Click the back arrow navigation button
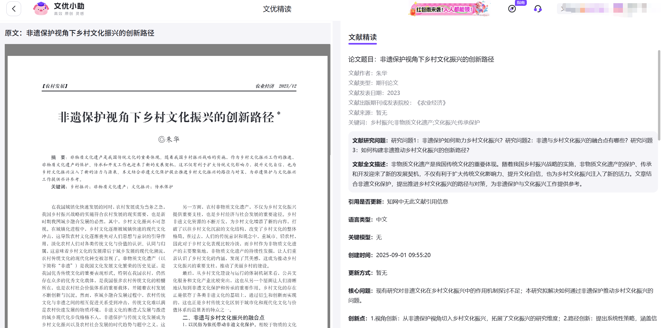The height and width of the screenshot is (328, 663). tap(13, 9)
